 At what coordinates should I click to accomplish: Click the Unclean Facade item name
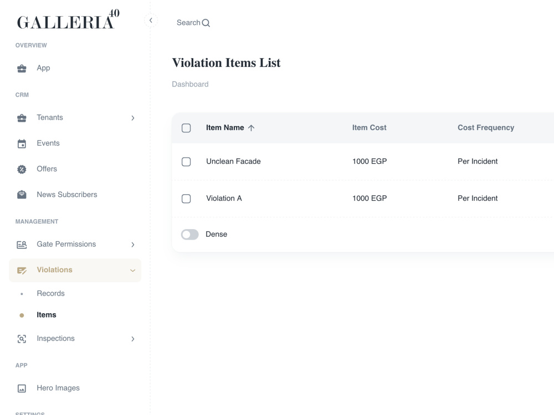point(234,162)
